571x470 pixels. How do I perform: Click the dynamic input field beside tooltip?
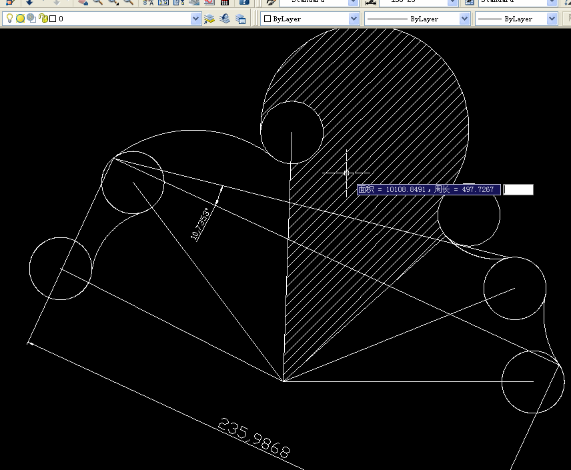518,189
